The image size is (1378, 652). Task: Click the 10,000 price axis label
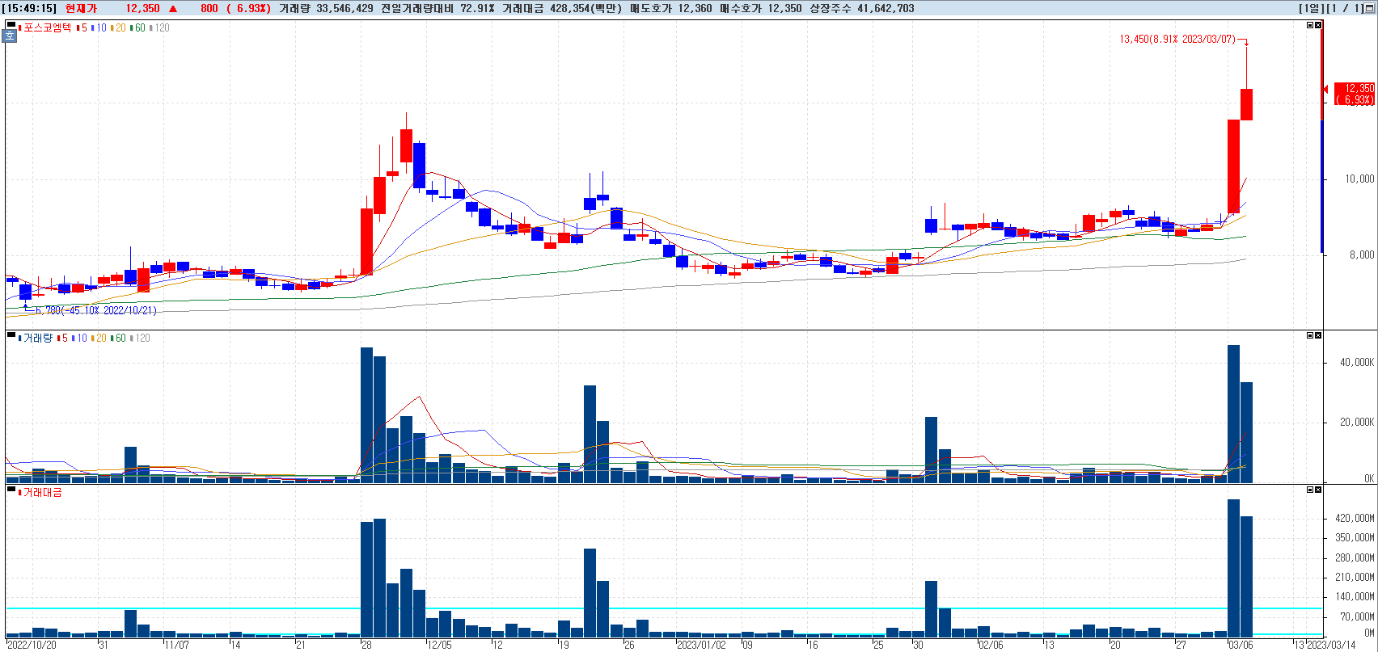pos(1359,179)
